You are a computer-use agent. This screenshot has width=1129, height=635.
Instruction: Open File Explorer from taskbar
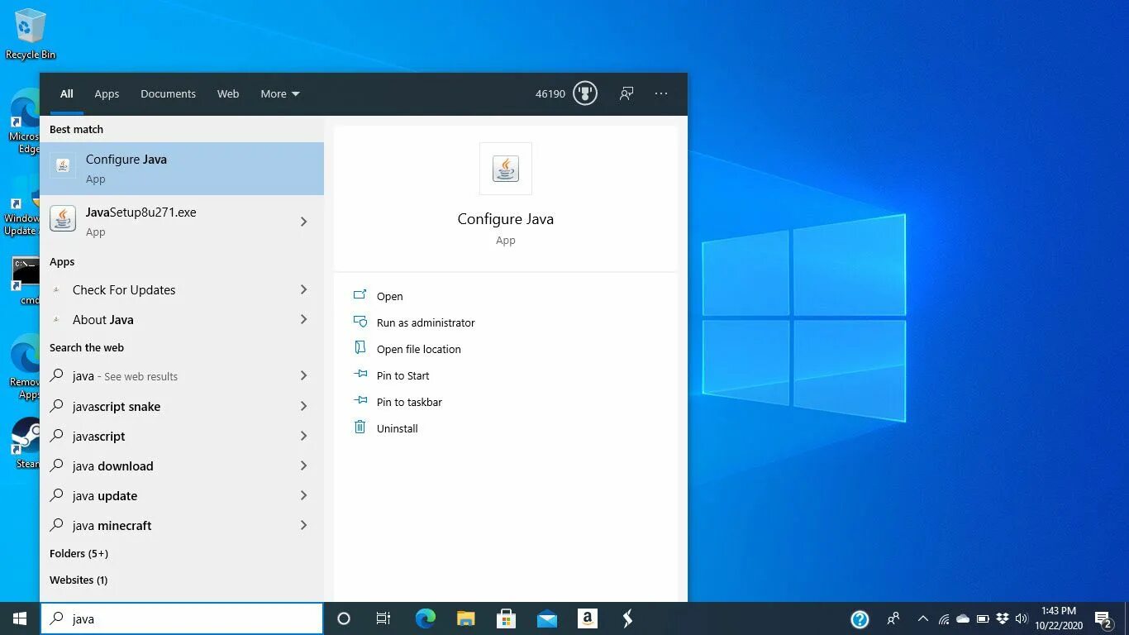tap(466, 618)
